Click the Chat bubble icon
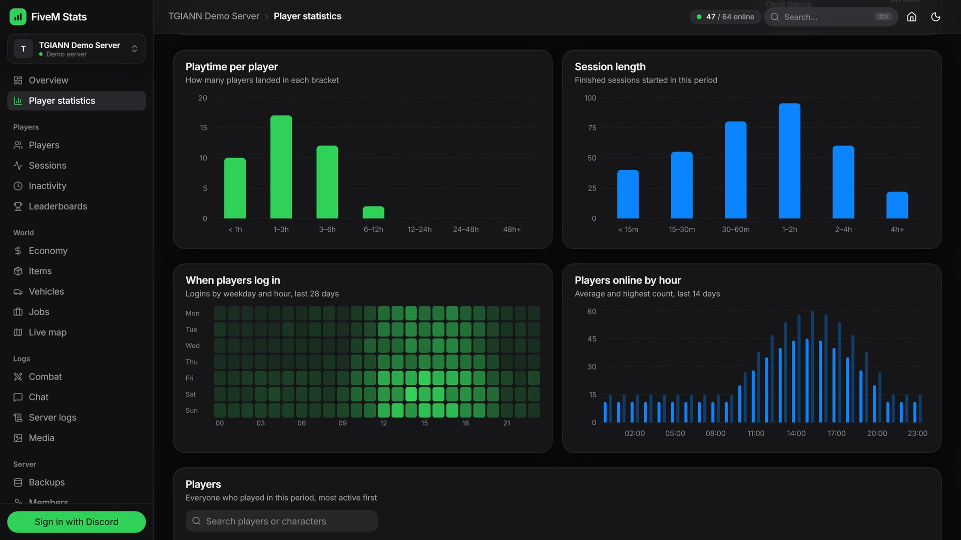 (x=18, y=397)
